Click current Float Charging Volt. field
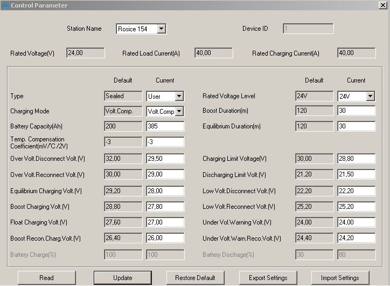Viewport: 390px width, 286px height. tap(165, 222)
